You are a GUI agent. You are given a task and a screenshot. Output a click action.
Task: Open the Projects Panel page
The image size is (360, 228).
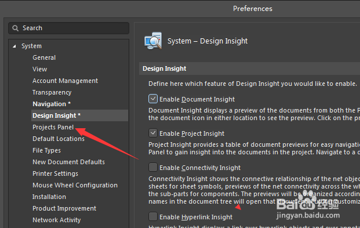coord(53,127)
